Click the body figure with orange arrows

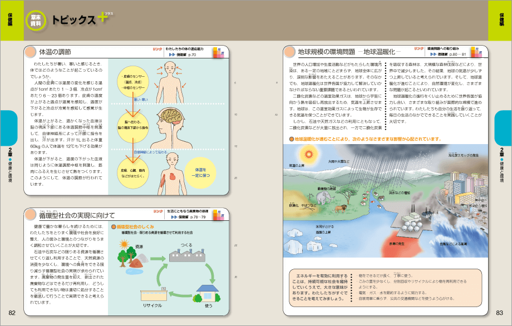(170, 82)
